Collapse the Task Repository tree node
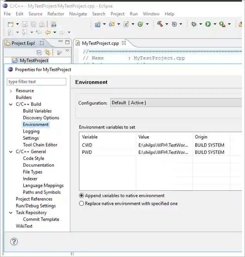The image size is (245, 257). (11, 213)
